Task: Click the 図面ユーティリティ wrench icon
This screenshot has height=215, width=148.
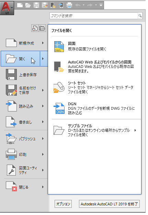Action: [x=11, y=170]
